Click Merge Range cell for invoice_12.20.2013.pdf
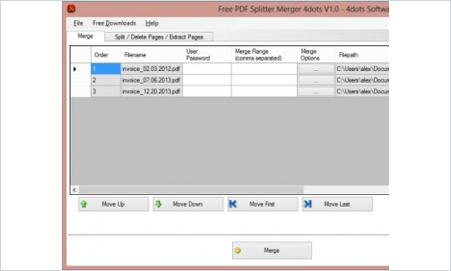451x271 pixels. pyautogui.click(x=264, y=91)
